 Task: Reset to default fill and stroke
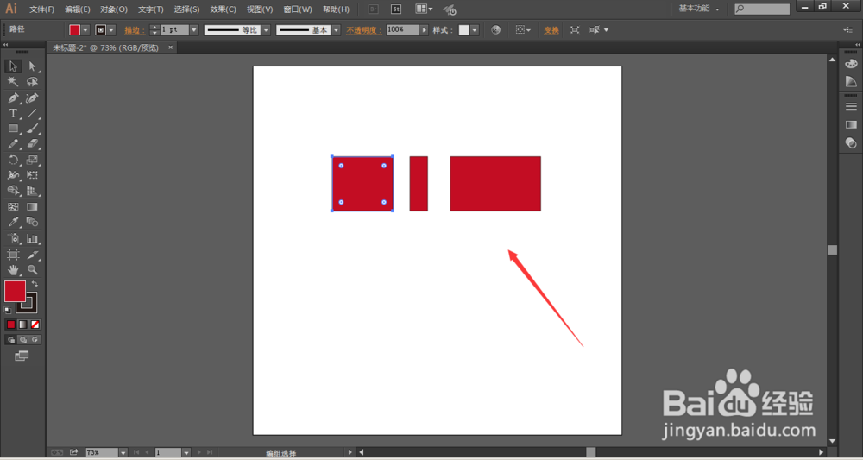point(8,311)
